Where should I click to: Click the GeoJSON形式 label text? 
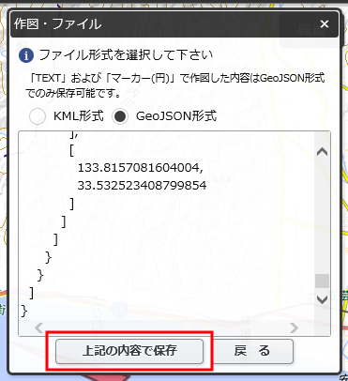[x=176, y=116]
